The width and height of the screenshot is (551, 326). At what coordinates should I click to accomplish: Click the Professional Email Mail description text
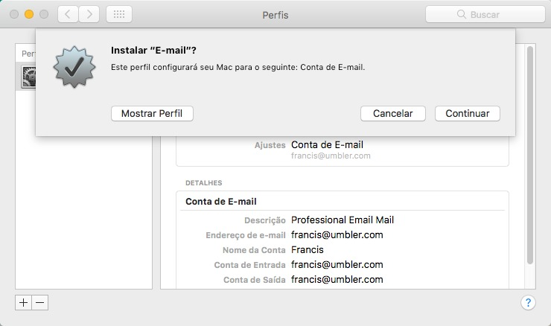tap(343, 220)
